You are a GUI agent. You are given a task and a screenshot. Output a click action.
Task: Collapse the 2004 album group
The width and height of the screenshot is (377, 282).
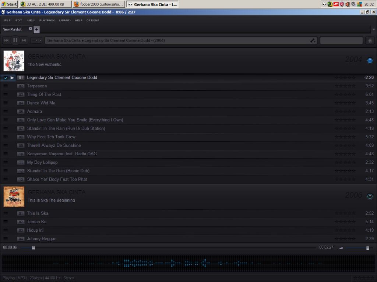370,61
